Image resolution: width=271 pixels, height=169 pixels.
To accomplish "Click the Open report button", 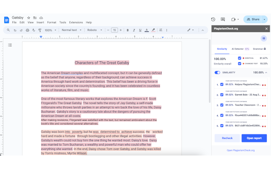I will coord(254,138).
